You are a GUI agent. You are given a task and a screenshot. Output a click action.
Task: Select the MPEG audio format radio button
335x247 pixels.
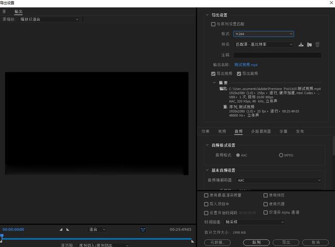[281, 155]
